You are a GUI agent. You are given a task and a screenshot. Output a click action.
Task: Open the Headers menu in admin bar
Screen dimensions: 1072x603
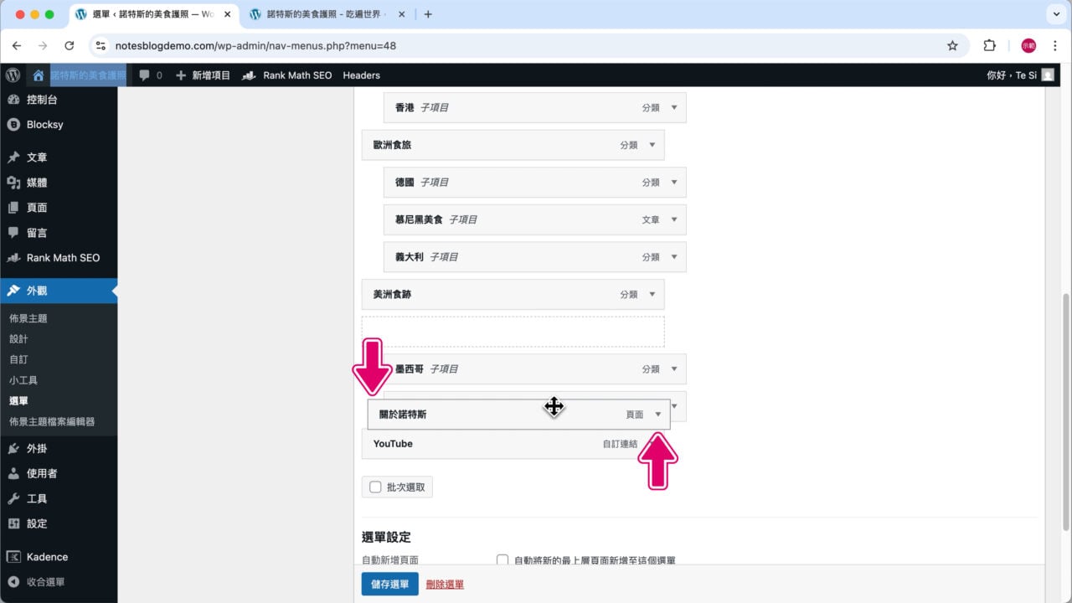361,75
